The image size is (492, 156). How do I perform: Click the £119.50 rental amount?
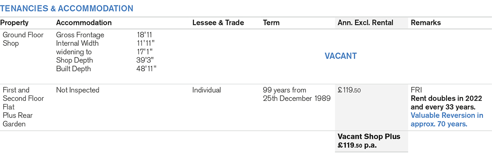(349, 90)
